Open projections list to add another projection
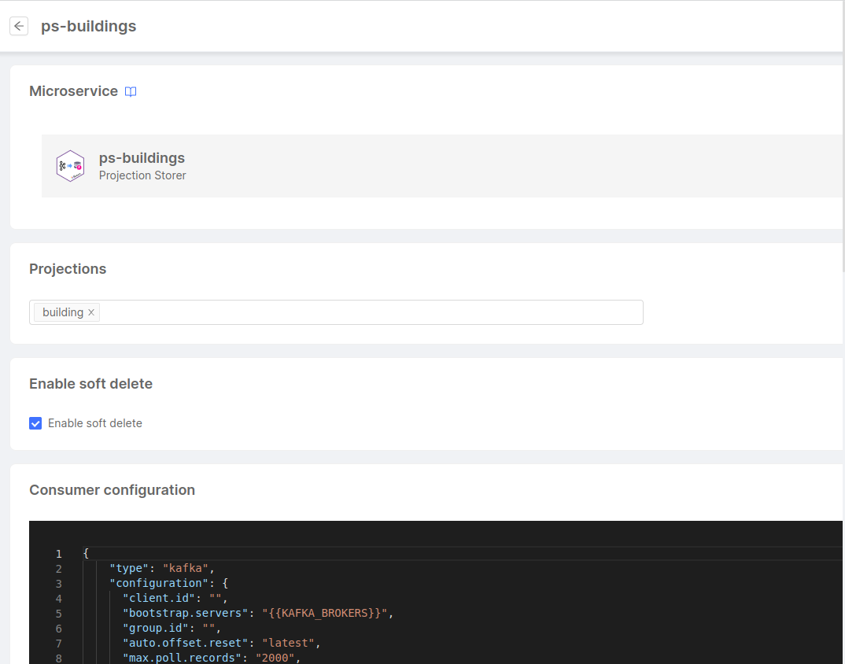The height and width of the screenshot is (664, 845). pos(354,312)
